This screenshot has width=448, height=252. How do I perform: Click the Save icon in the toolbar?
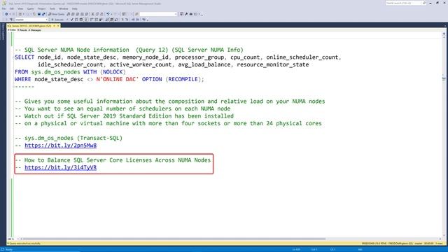(x=39, y=14)
